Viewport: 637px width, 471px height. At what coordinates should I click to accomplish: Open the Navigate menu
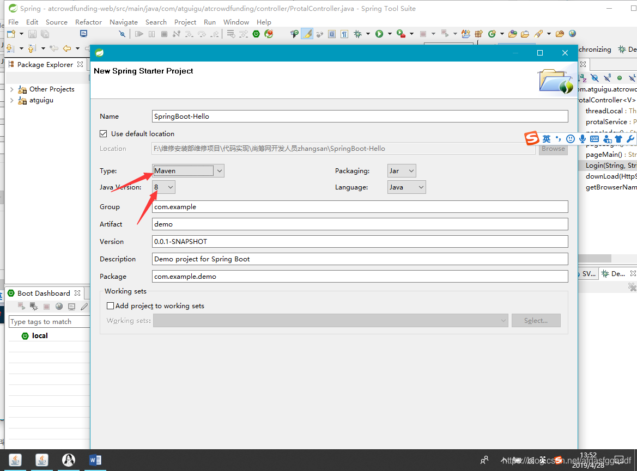click(x=124, y=22)
